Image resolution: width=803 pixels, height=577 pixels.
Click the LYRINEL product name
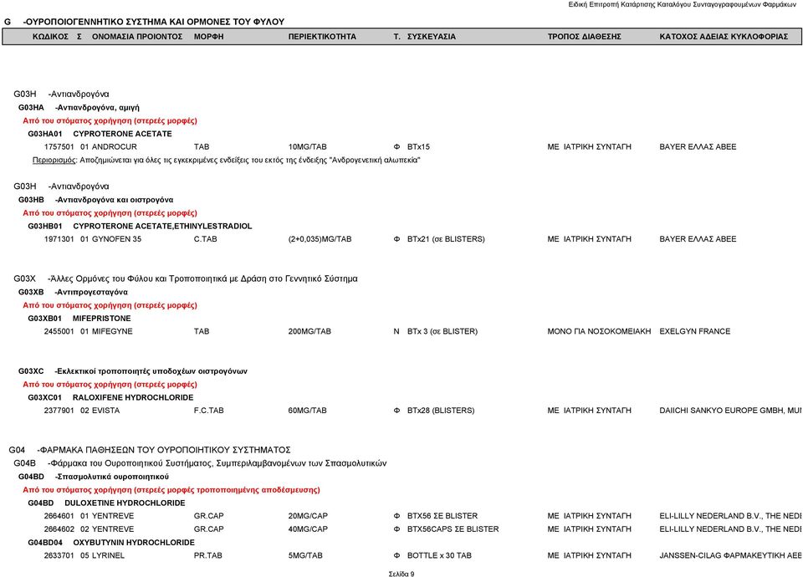point(108,555)
